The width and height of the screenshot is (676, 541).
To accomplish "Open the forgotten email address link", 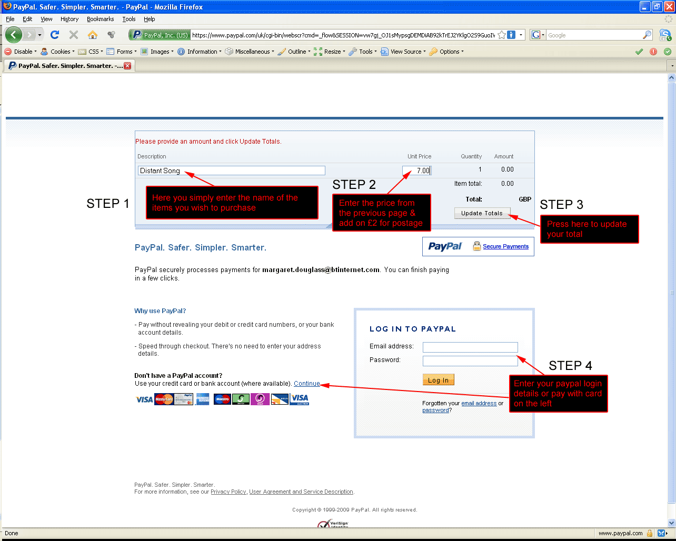I will [x=479, y=404].
